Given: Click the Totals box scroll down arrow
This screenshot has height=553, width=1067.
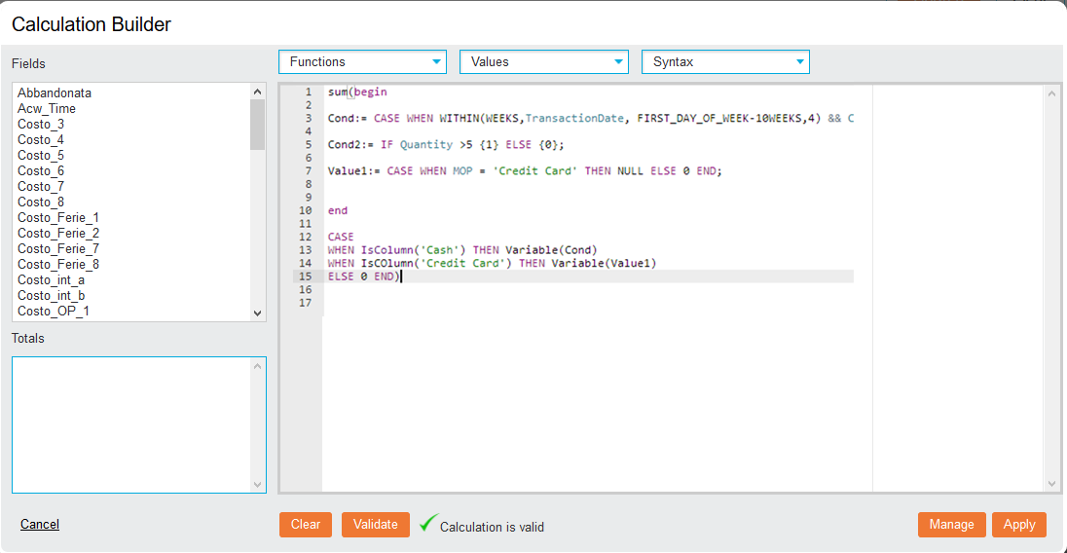Looking at the screenshot, I should coord(257,484).
